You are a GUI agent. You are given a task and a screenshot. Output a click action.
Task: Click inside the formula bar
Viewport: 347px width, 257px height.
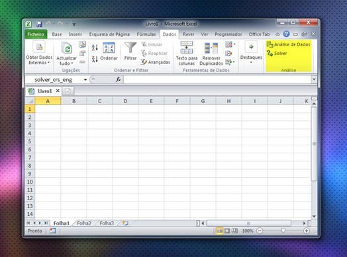pyautogui.click(x=217, y=79)
